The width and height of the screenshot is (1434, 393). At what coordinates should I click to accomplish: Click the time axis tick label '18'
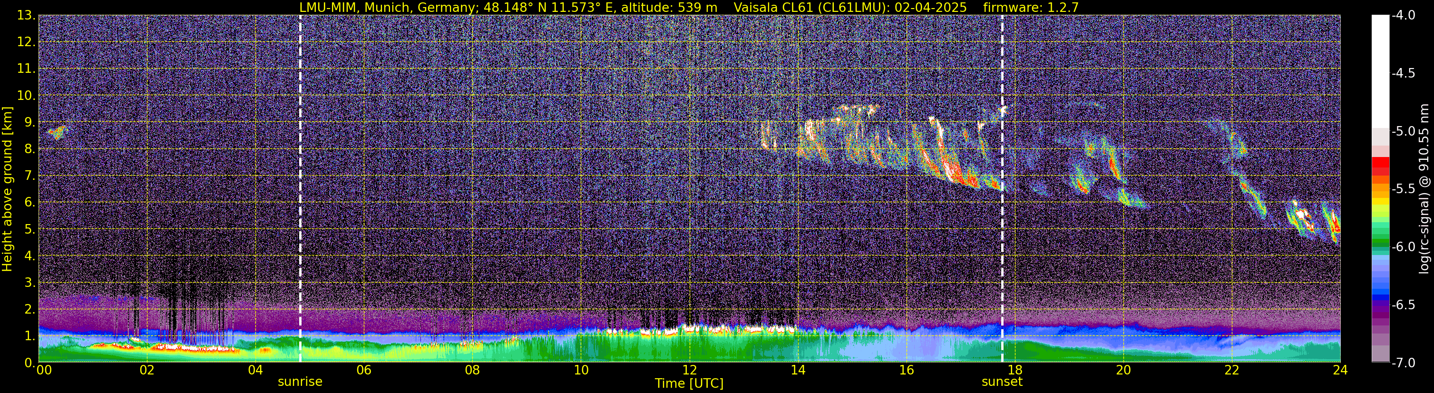[1015, 370]
